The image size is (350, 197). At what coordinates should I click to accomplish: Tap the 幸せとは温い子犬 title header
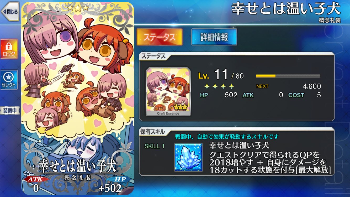[x=286, y=9]
